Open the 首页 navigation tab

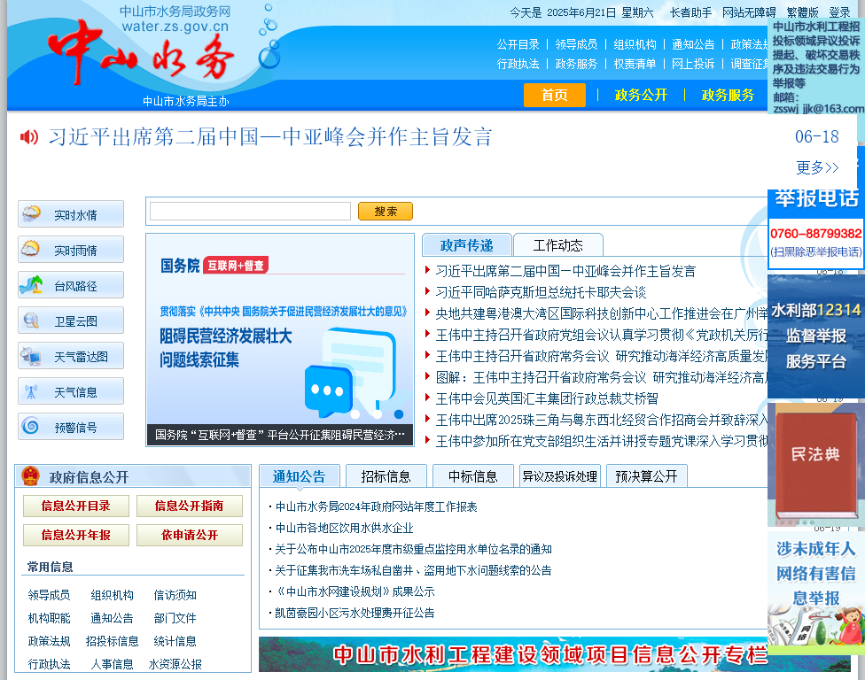point(555,95)
